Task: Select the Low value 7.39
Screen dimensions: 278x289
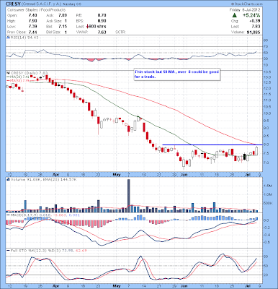Action: (32, 27)
